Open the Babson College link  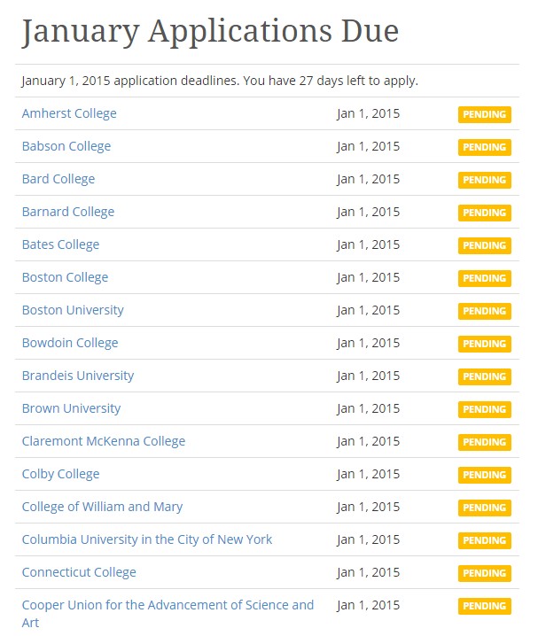[66, 146]
